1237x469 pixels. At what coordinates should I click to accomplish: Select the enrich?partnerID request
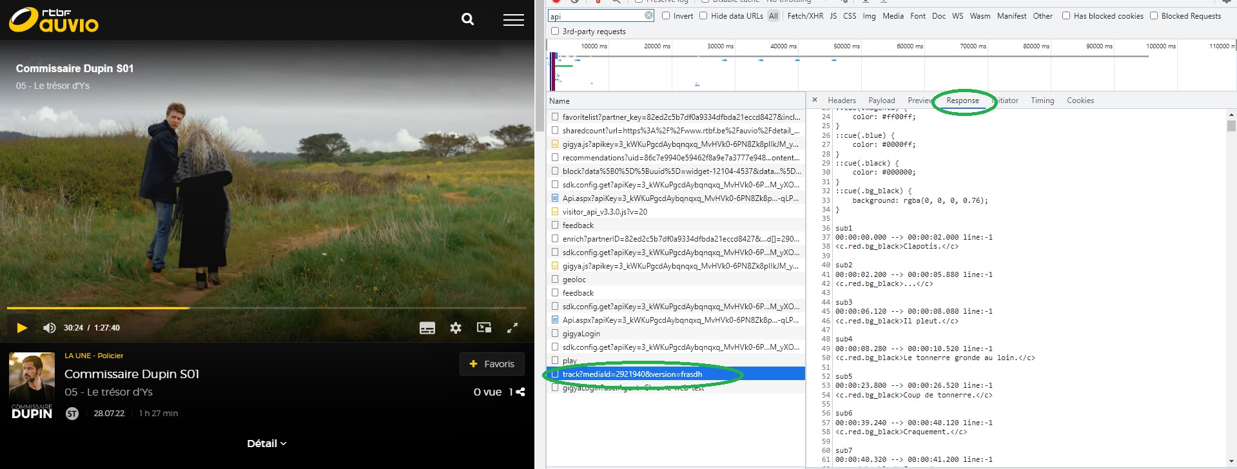pos(676,239)
